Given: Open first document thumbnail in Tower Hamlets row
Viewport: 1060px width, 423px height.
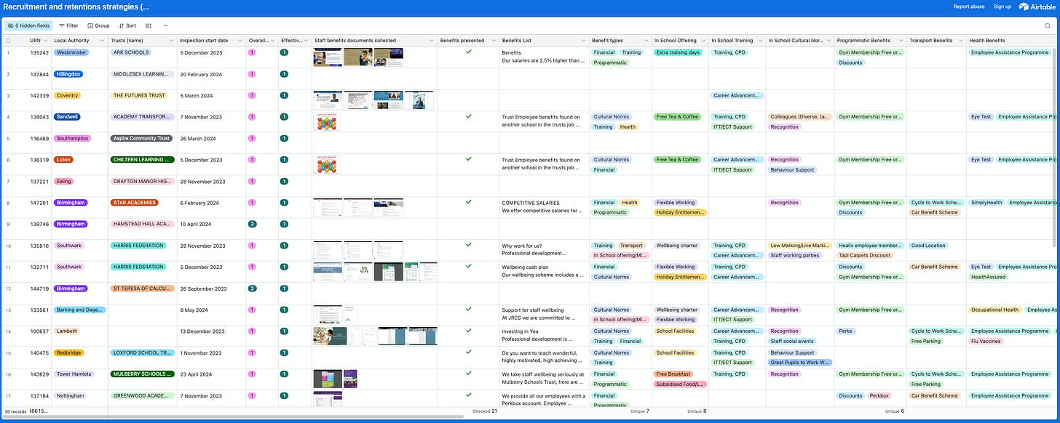Looking at the screenshot, I should (327, 379).
